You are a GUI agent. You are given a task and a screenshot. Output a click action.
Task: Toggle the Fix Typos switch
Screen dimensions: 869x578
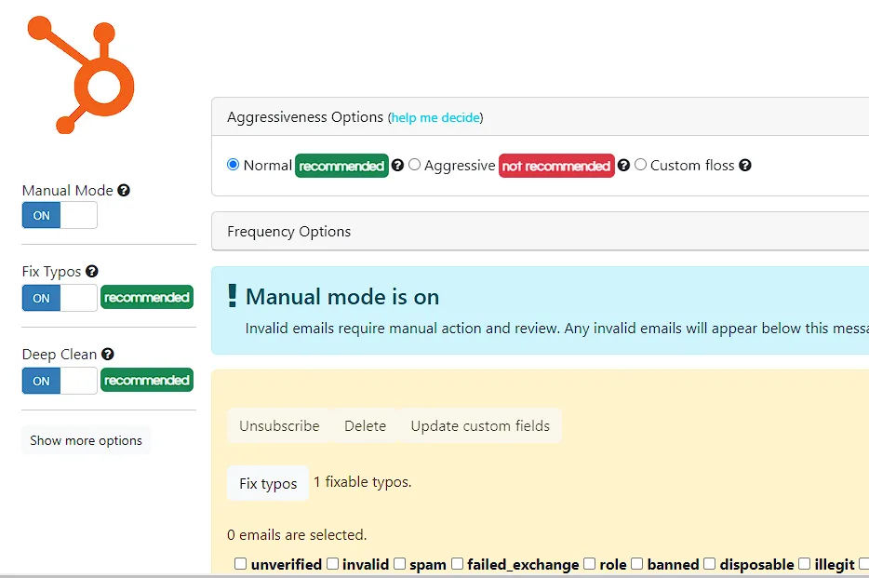coord(60,298)
